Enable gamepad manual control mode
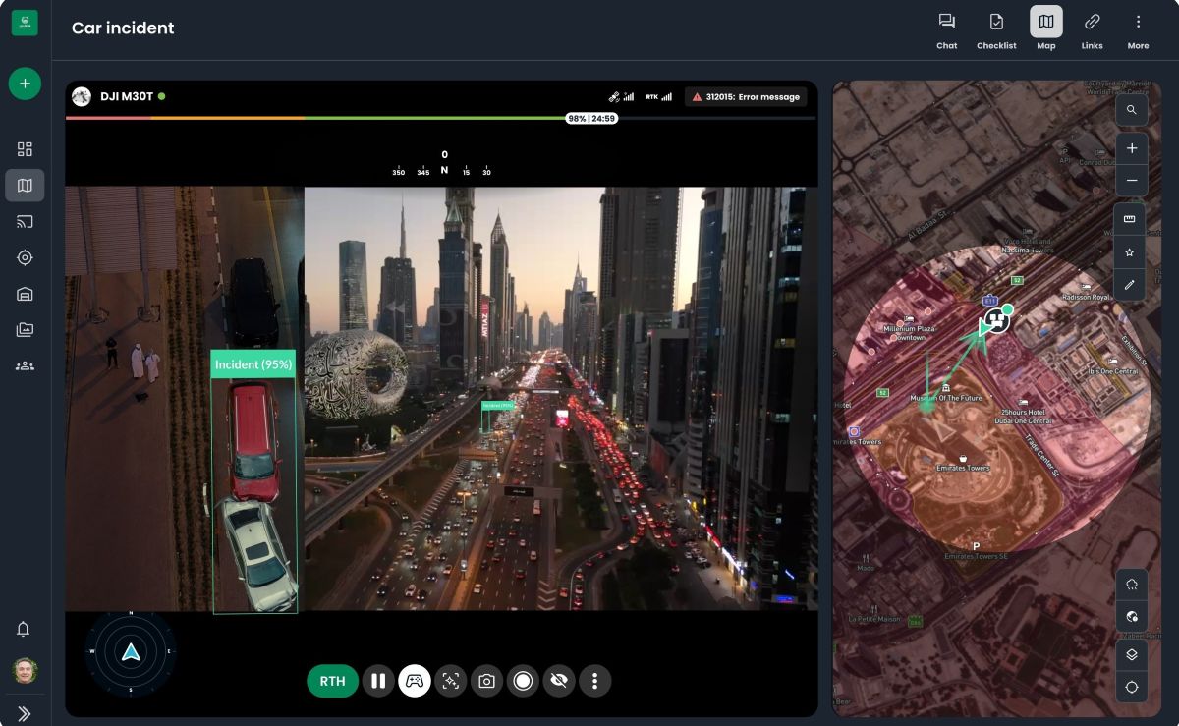Viewport: 1179px width, 726px height. pyautogui.click(x=415, y=681)
